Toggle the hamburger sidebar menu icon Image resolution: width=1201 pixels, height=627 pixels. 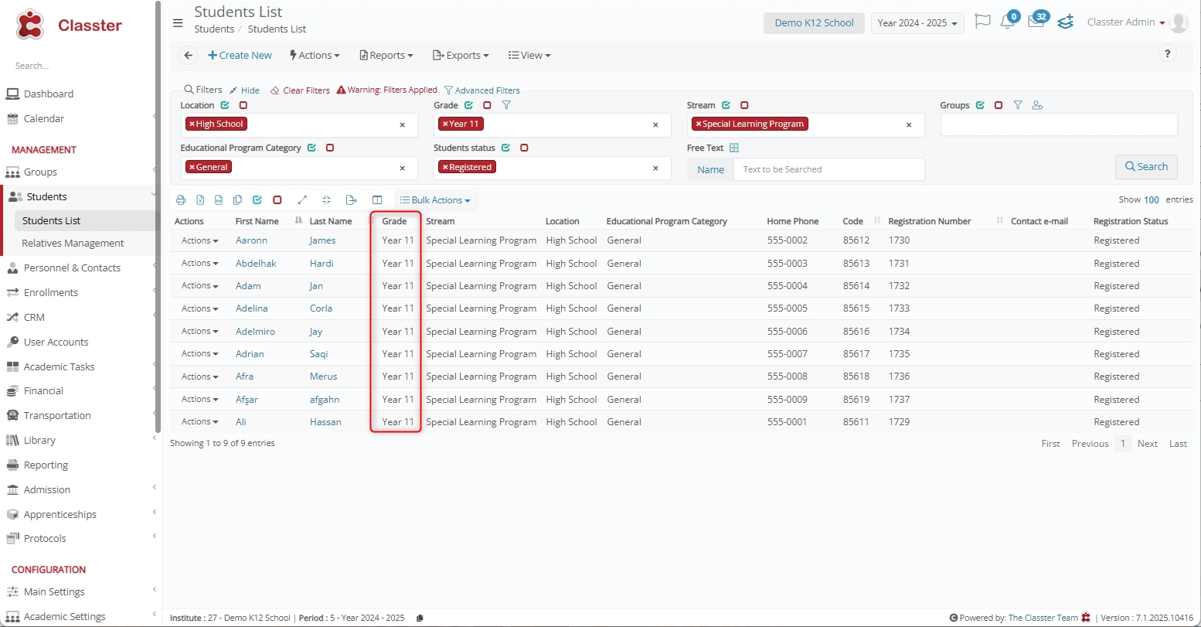178,23
